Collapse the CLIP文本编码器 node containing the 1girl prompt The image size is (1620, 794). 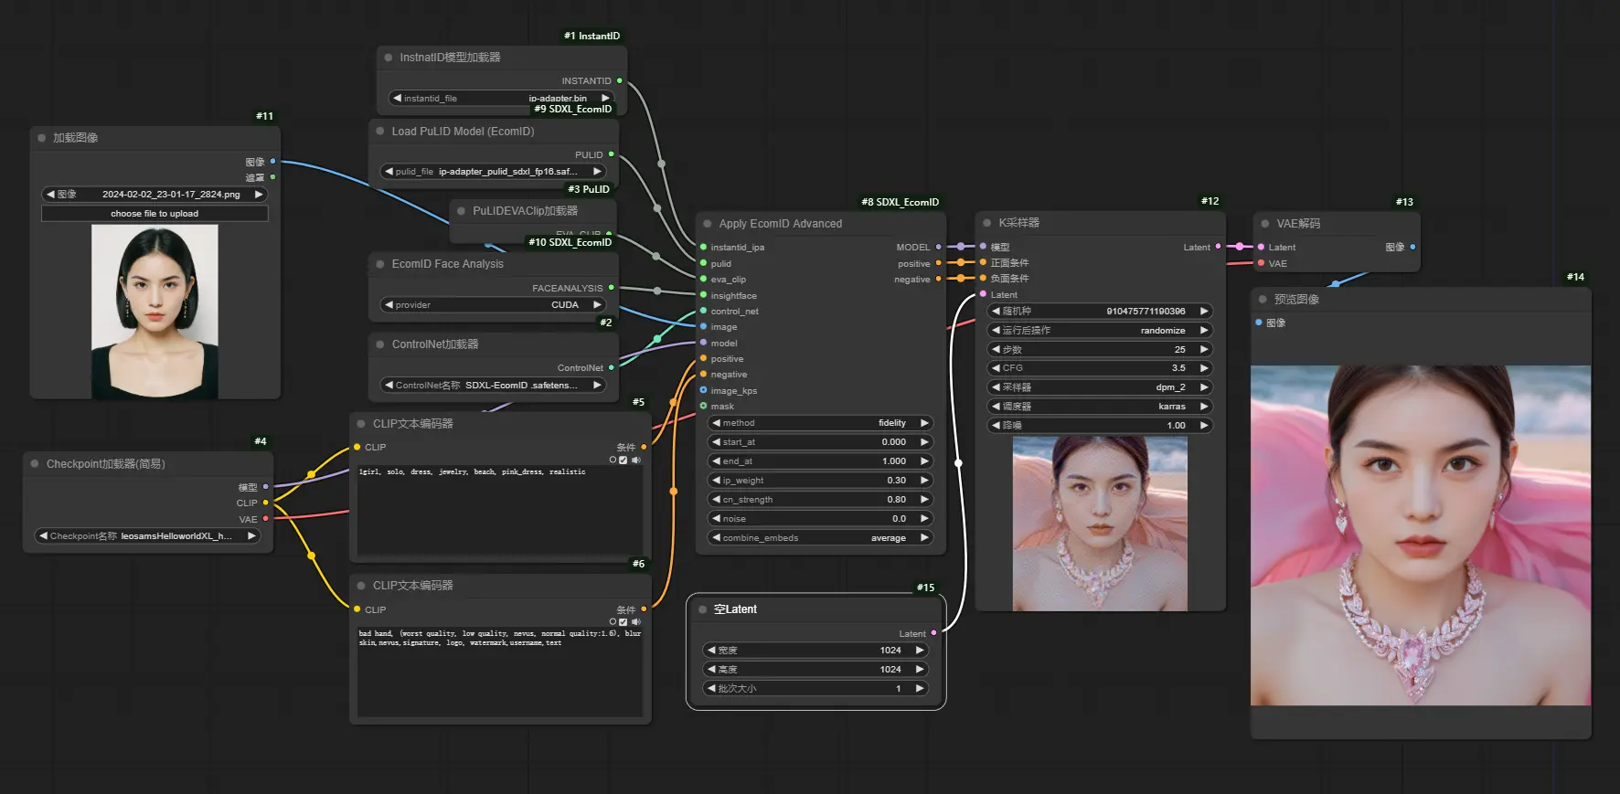361,424
